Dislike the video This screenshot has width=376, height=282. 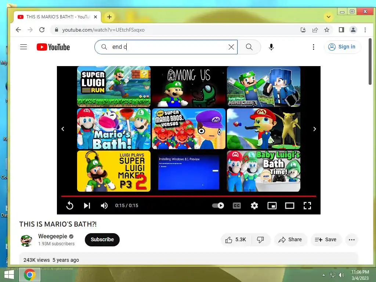[260, 239]
